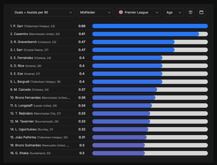The height and width of the screenshot is (165, 217).
Task: Click G. Xhaka's progress bar
Action: 150,153
